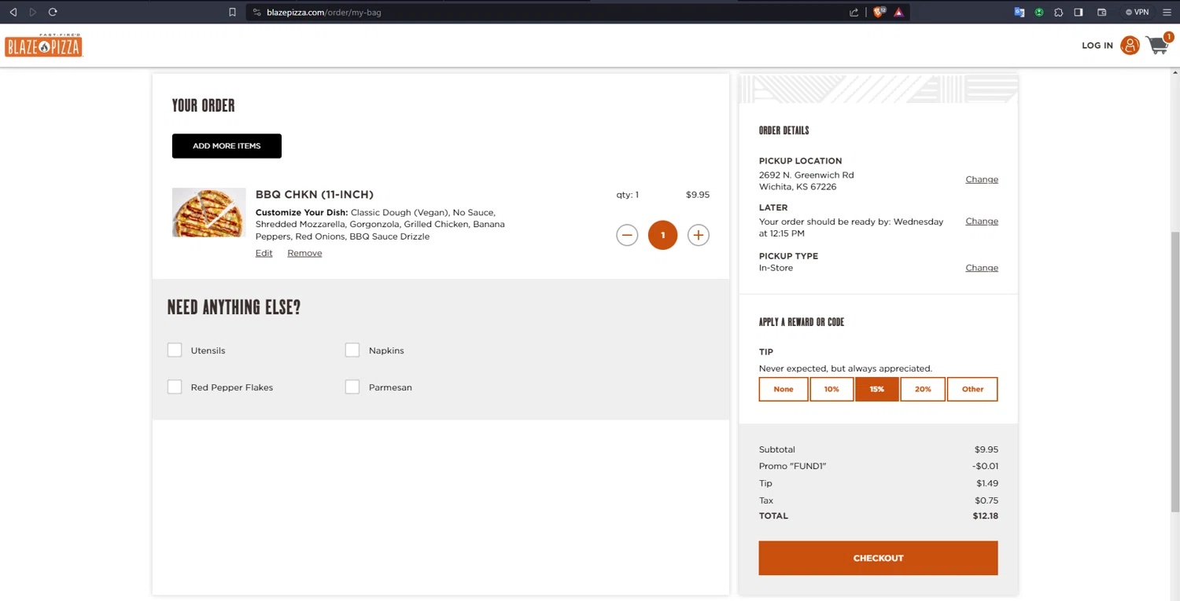Viewport: 1180px width, 601px height.
Task: Click the $9.95 item price
Action: 698,195
